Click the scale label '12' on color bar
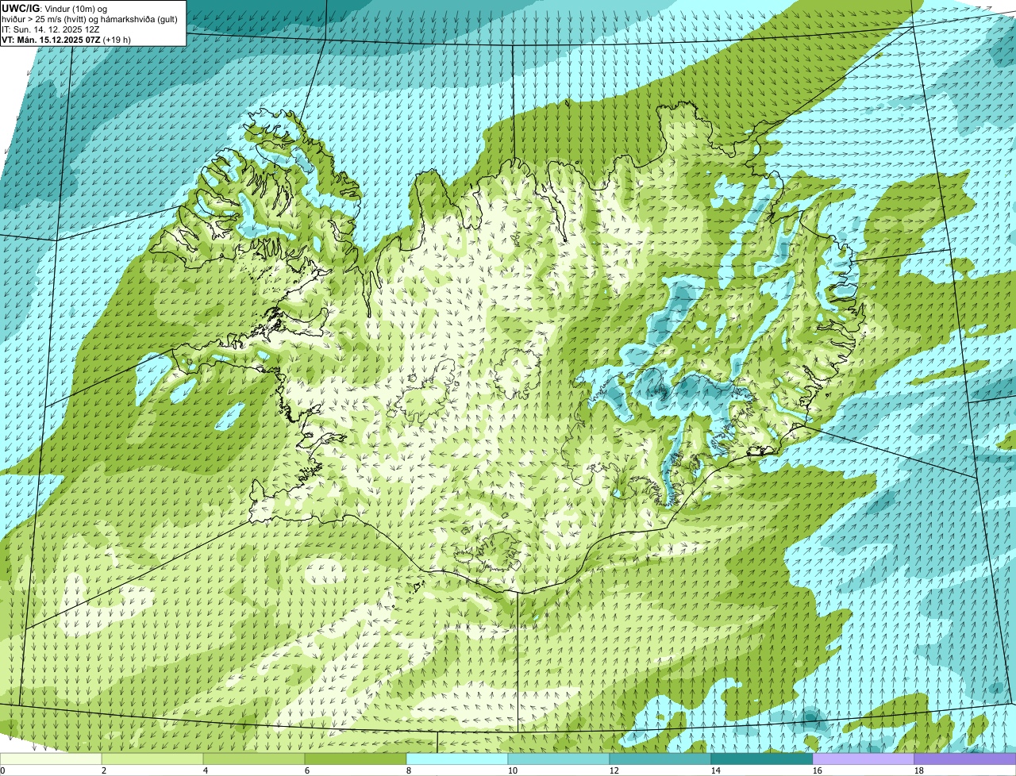Screen dimensions: 1016x776 pyautogui.click(x=614, y=770)
